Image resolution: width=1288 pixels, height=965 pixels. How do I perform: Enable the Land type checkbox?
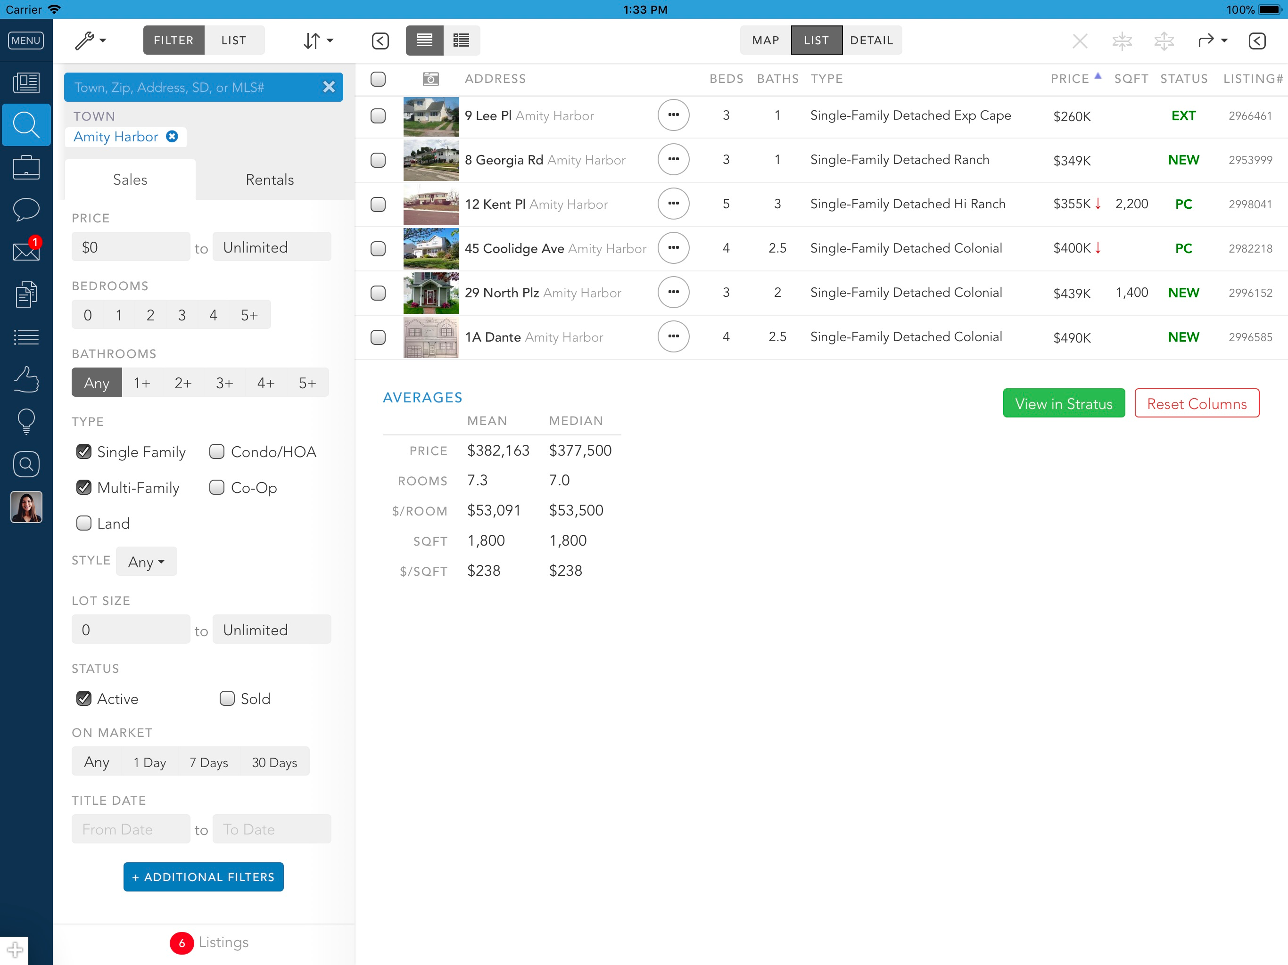(x=84, y=523)
